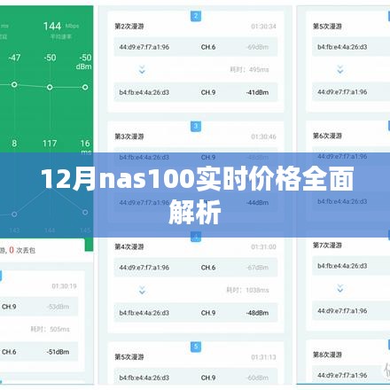Click 44:d9:e7:f7:a1:96 CH.6 row in 第2次漫游
Viewport: 390px width, 390px height.
tap(196, 47)
